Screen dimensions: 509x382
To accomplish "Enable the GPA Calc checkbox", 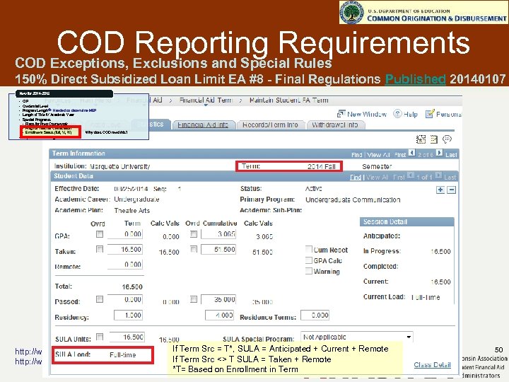I will click(309, 260).
